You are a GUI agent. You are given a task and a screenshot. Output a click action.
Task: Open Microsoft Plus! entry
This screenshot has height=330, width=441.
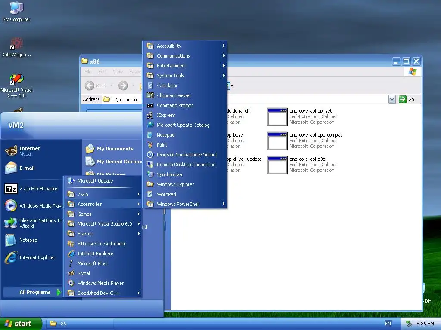click(x=103, y=263)
